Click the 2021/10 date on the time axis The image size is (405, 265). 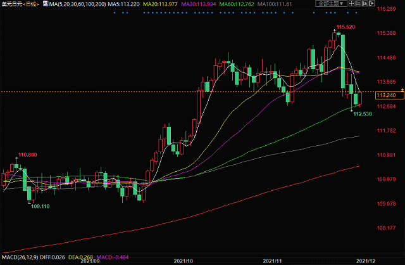183,261
